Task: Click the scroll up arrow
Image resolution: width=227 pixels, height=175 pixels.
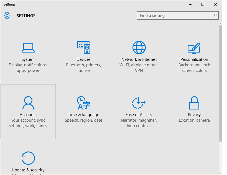Action: point(220,24)
